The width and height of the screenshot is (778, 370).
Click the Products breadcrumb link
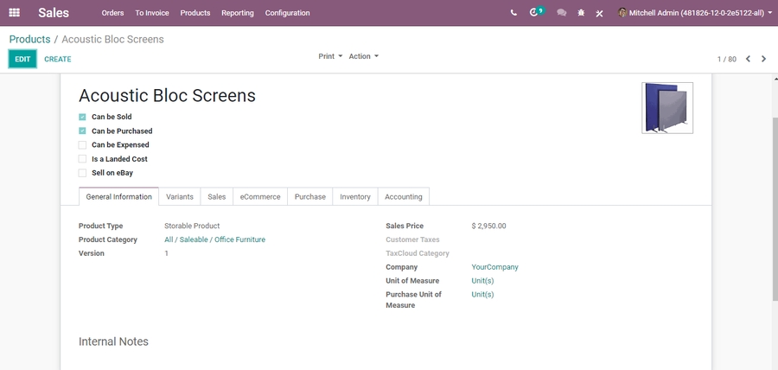pyautogui.click(x=29, y=39)
